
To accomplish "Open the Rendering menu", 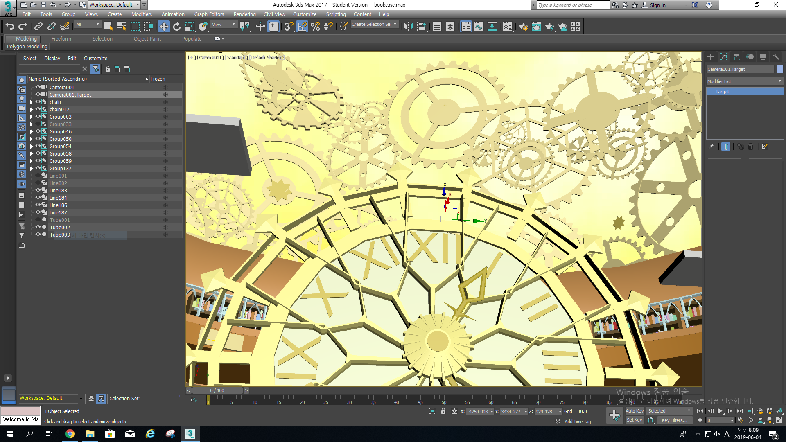I will pyautogui.click(x=244, y=14).
